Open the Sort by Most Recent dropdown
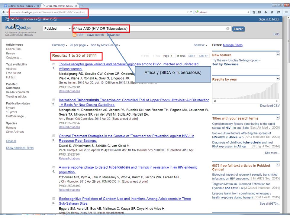This screenshot has width=290, height=218. pos(105,45)
